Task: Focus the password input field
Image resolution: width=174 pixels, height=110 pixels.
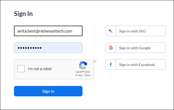Action: coord(48,48)
